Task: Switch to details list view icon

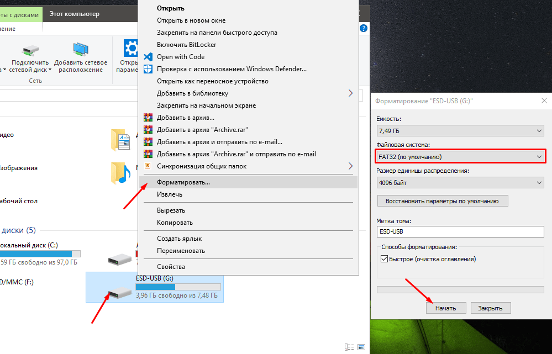Action: (349, 347)
